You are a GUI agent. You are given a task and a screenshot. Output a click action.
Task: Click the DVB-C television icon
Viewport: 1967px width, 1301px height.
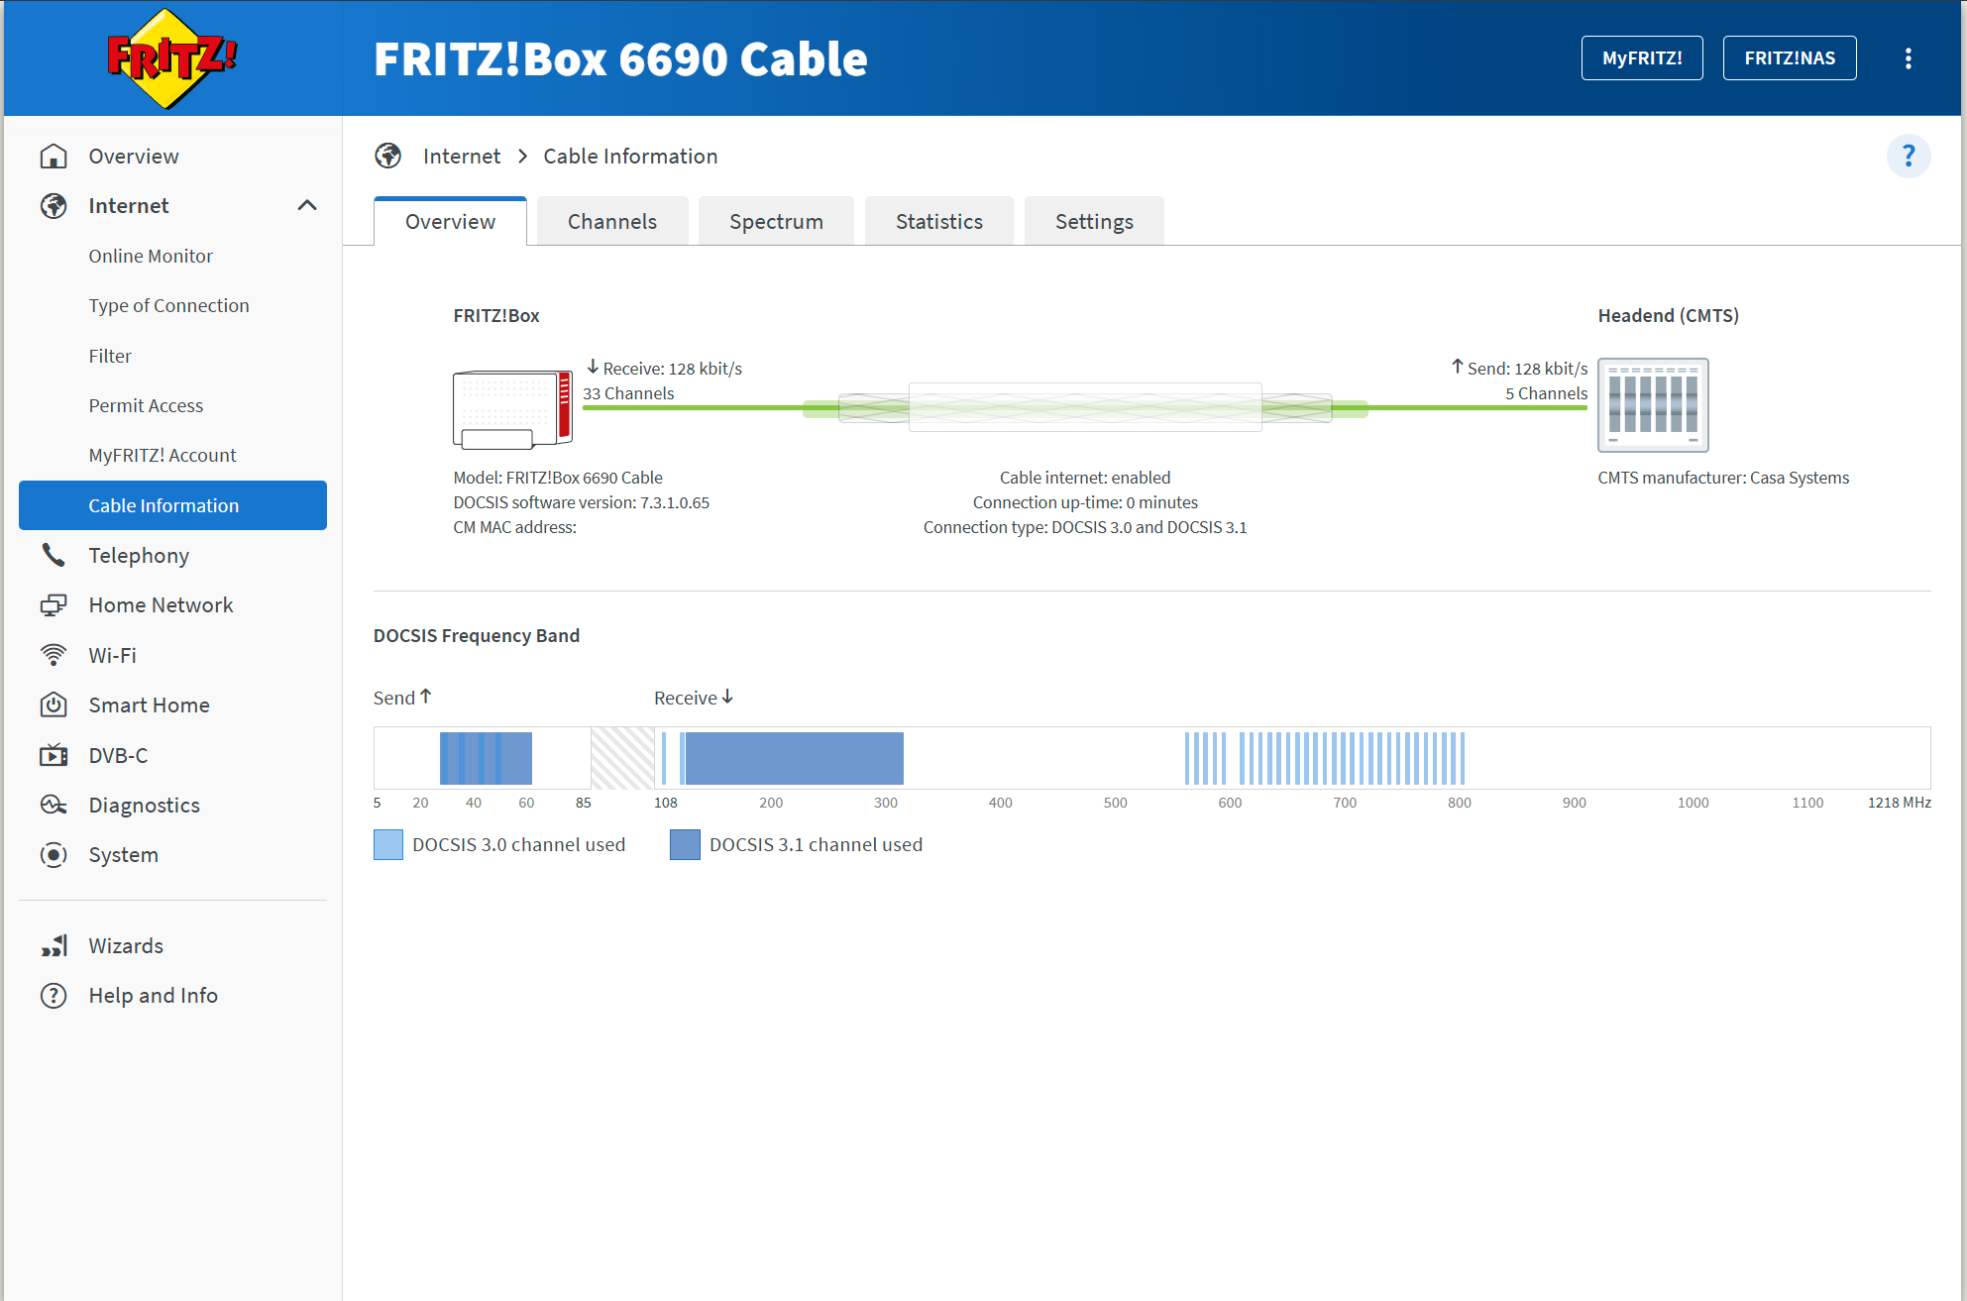click(x=54, y=755)
